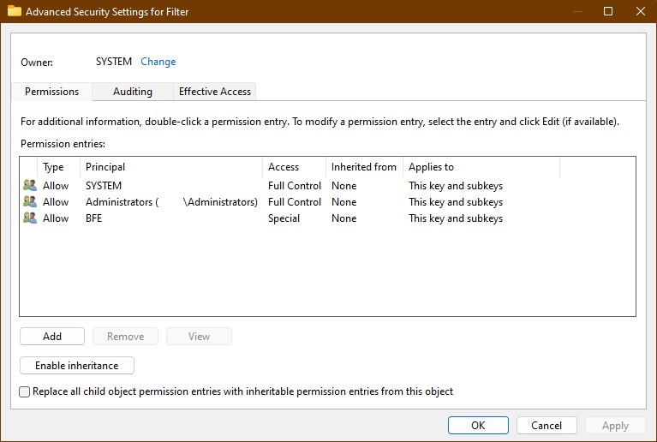Image resolution: width=657 pixels, height=442 pixels.
Task: Check Replace all child object permission entries
Action: click(x=24, y=391)
